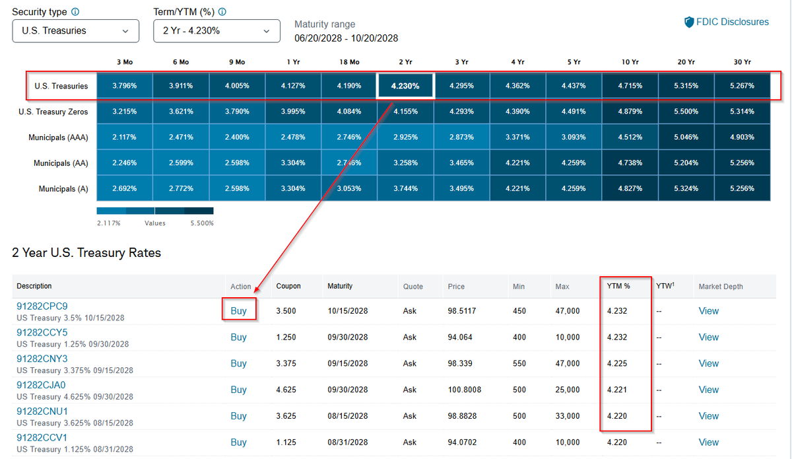Click the Maturity column header

[x=340, y=286]
